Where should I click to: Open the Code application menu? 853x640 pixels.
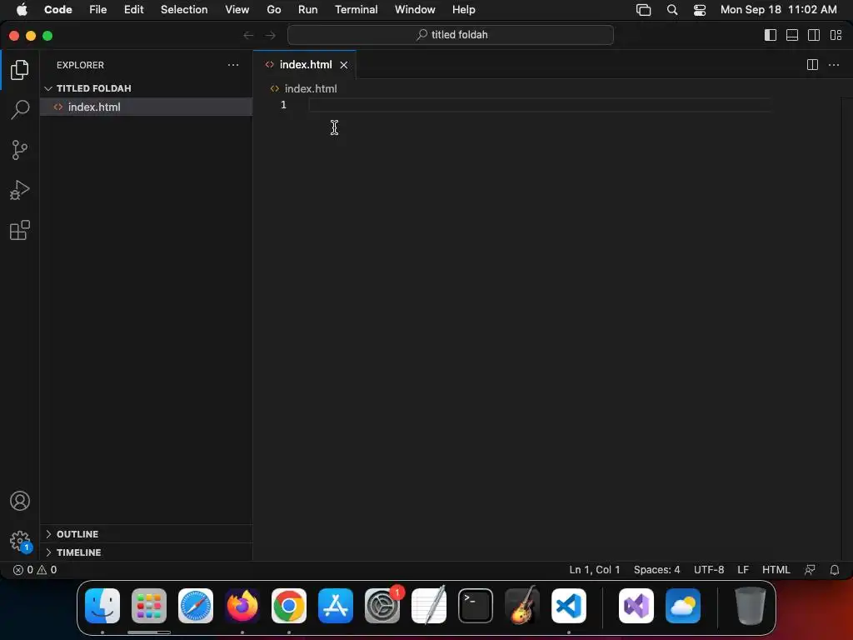58,10
